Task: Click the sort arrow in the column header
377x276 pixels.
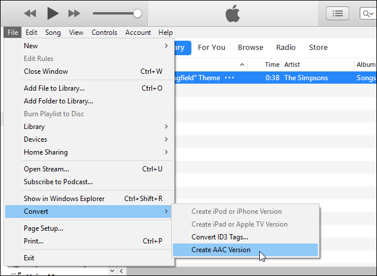Action: tap(242, 64)
